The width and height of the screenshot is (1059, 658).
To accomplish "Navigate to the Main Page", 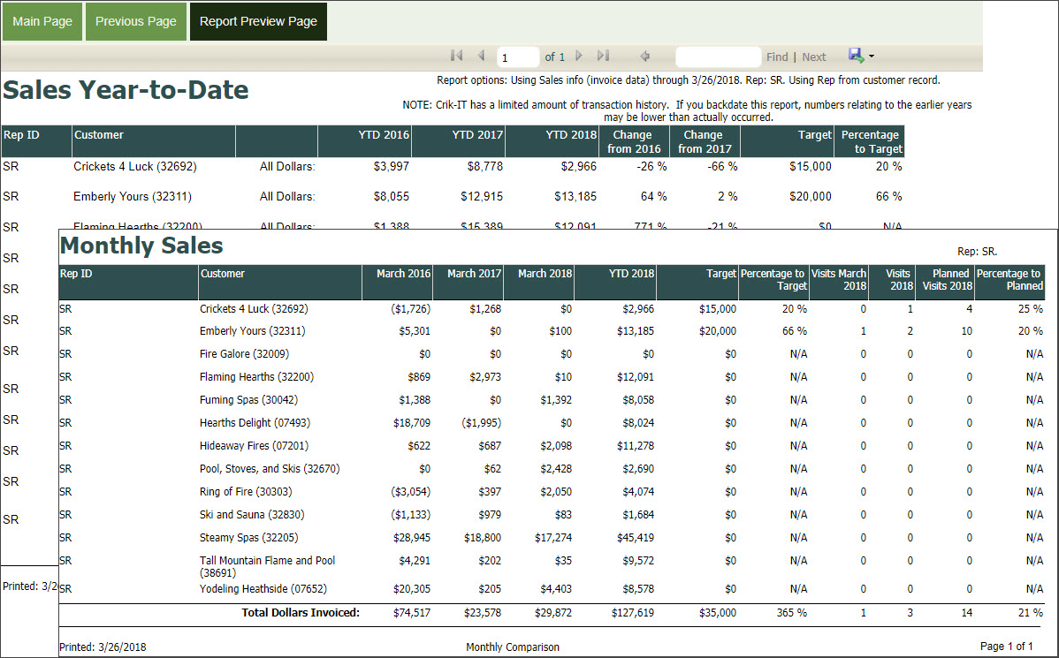I will point(42,21).
